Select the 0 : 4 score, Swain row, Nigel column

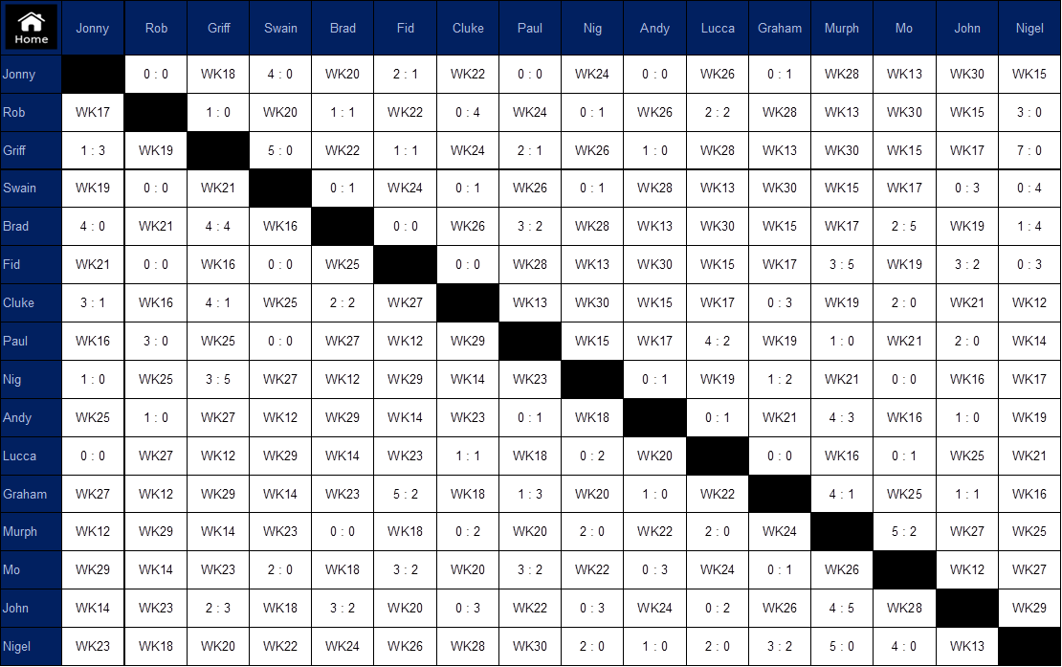1029,189
